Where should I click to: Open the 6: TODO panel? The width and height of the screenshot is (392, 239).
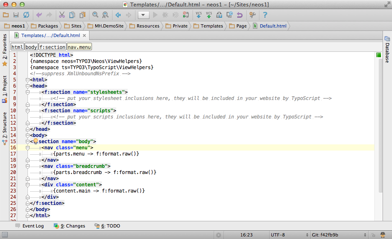[107, 226]
